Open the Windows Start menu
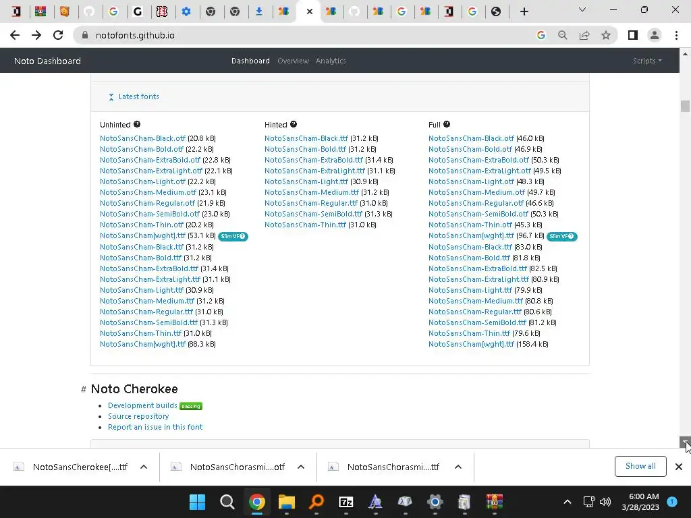 click(x=197, y=502)
